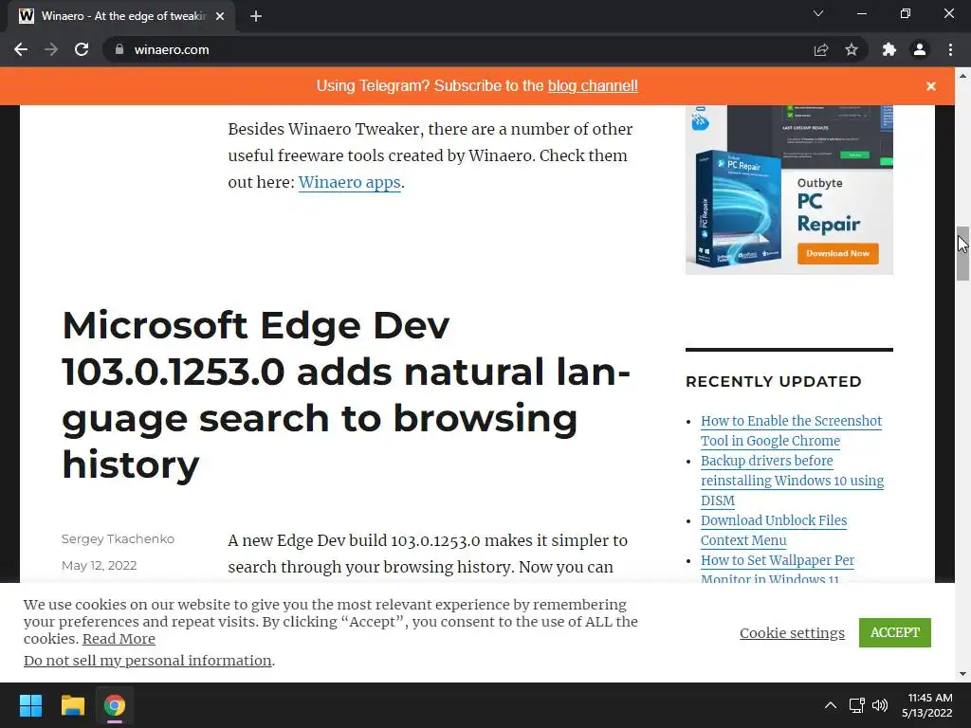Open the Microsoft Edge Dev 103 article headline

point(347,395)
